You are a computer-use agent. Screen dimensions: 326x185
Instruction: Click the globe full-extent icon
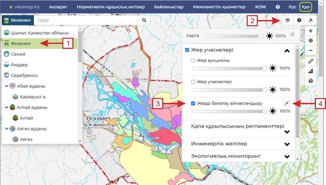(x=311, y=41)
